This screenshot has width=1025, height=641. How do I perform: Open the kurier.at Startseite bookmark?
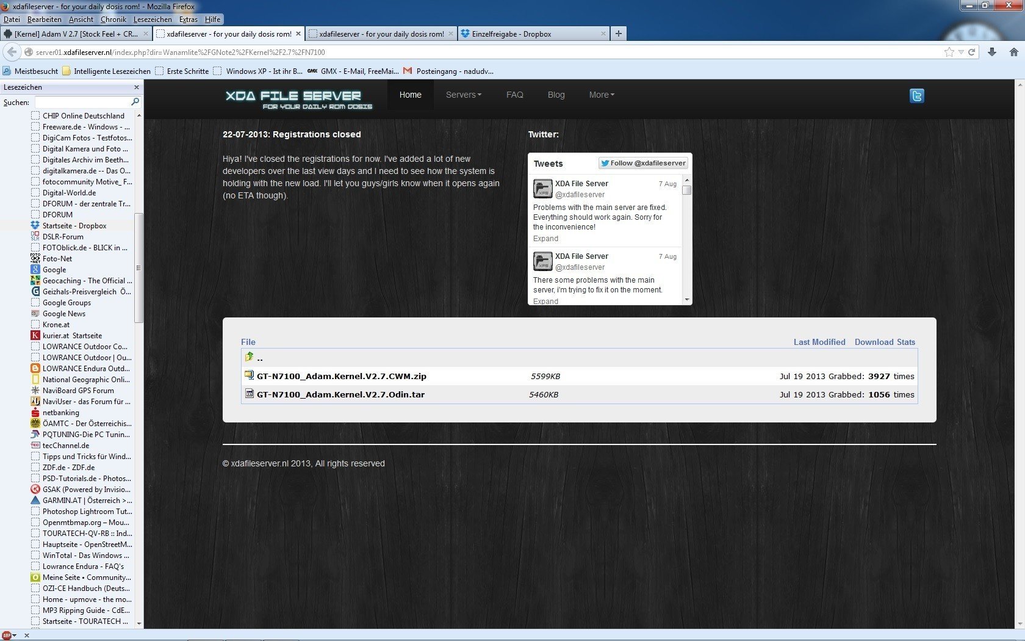[67, 336]
